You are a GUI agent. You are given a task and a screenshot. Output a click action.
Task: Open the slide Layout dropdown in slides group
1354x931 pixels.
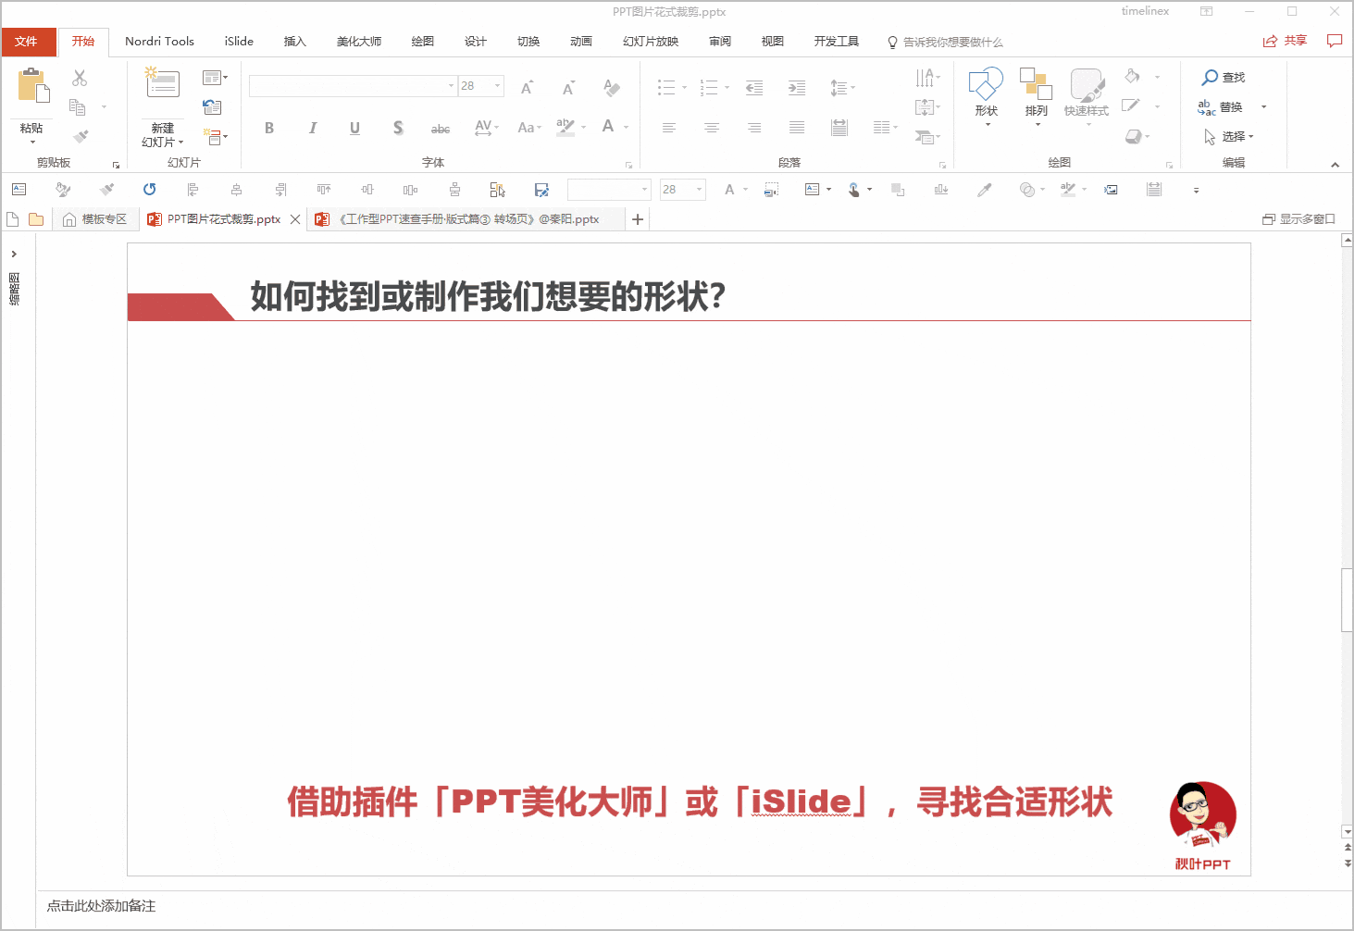(215, 78)
